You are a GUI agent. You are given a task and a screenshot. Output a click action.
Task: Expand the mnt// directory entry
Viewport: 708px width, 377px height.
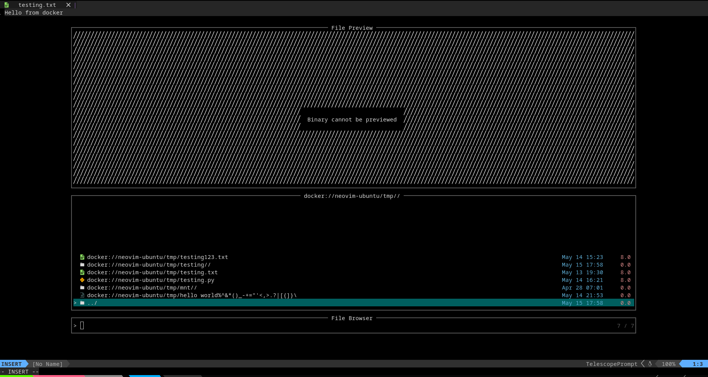point(141,288)
